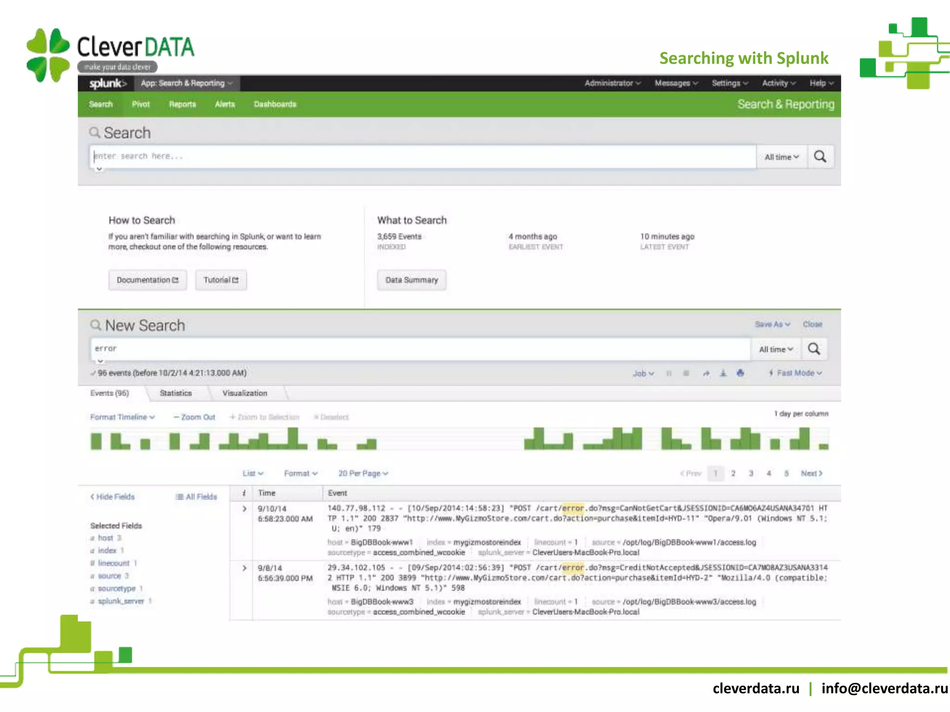Image resolution: width=950 pixels, height=712 pixels.
Task: Go to the Pivot nav tab
Action: (141, 104)
